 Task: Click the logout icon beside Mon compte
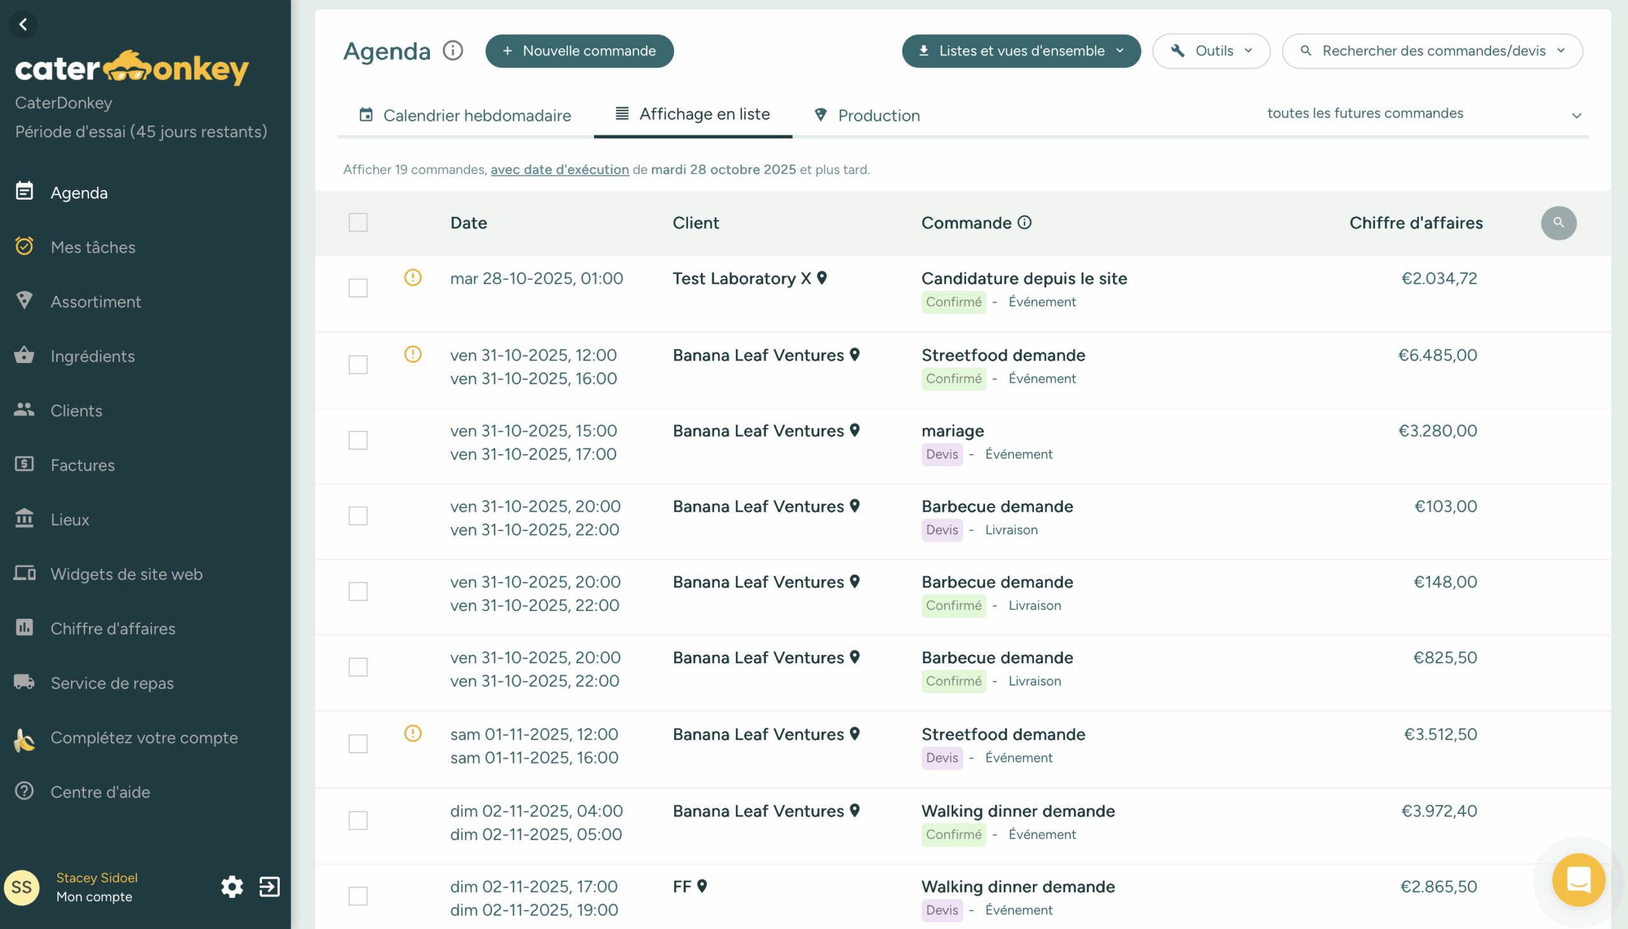pos(269,886)
